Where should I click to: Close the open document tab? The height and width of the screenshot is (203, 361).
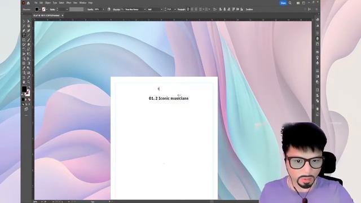pos(63,15)
